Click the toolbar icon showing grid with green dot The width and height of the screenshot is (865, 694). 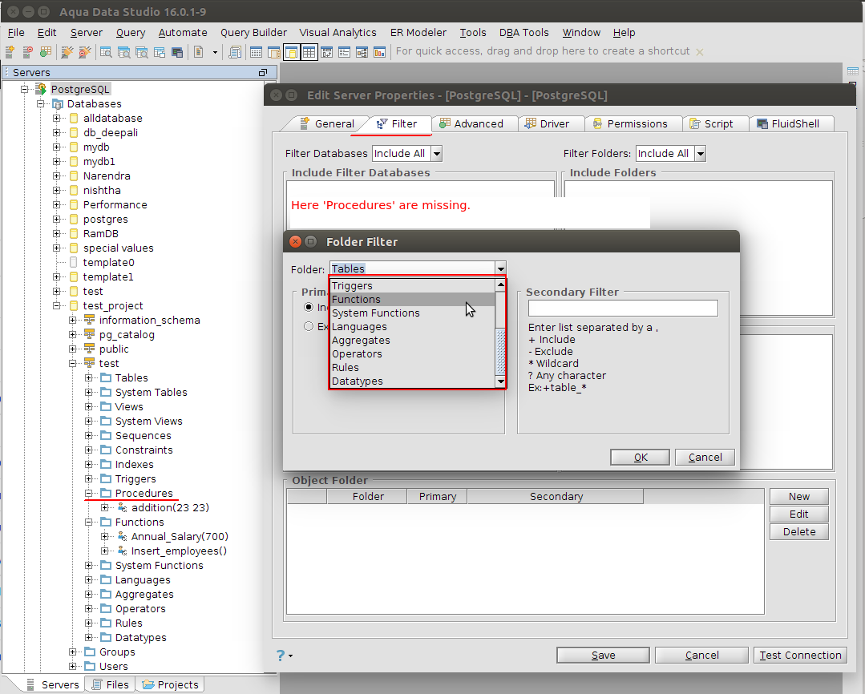pyautogui.click(x=46, y=52)
